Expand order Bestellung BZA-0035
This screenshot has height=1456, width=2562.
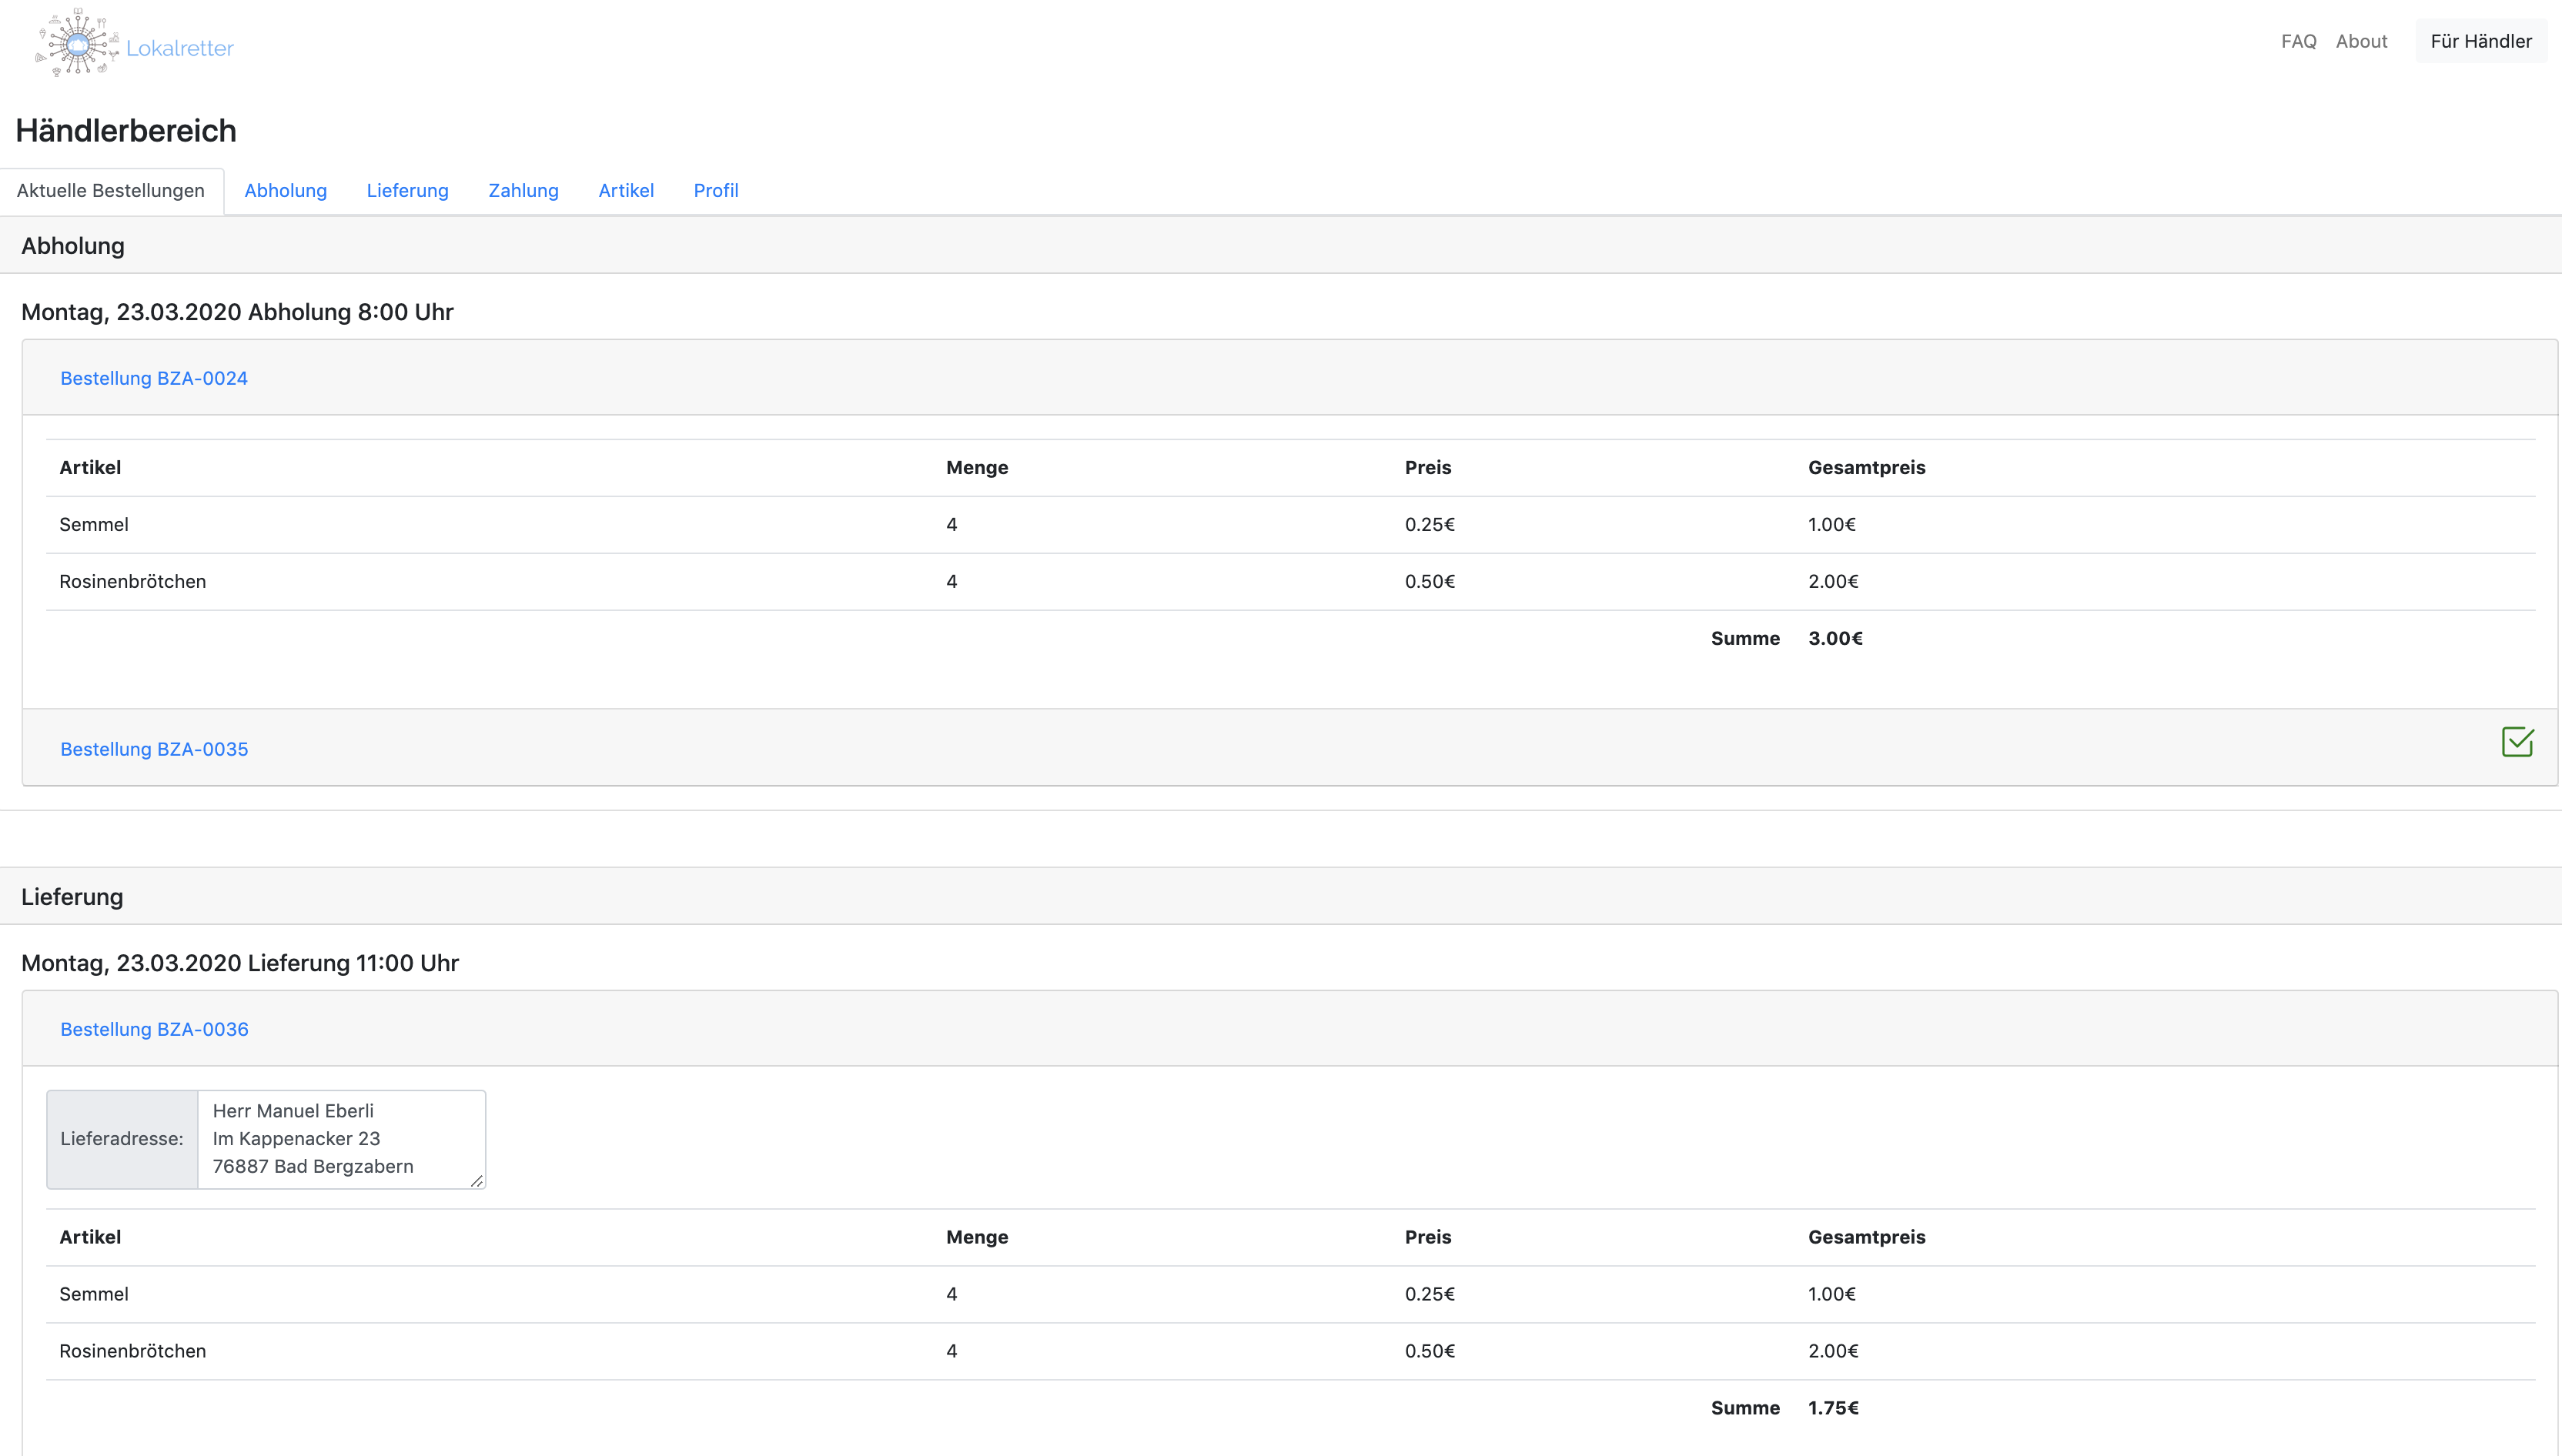coord(154,749)
